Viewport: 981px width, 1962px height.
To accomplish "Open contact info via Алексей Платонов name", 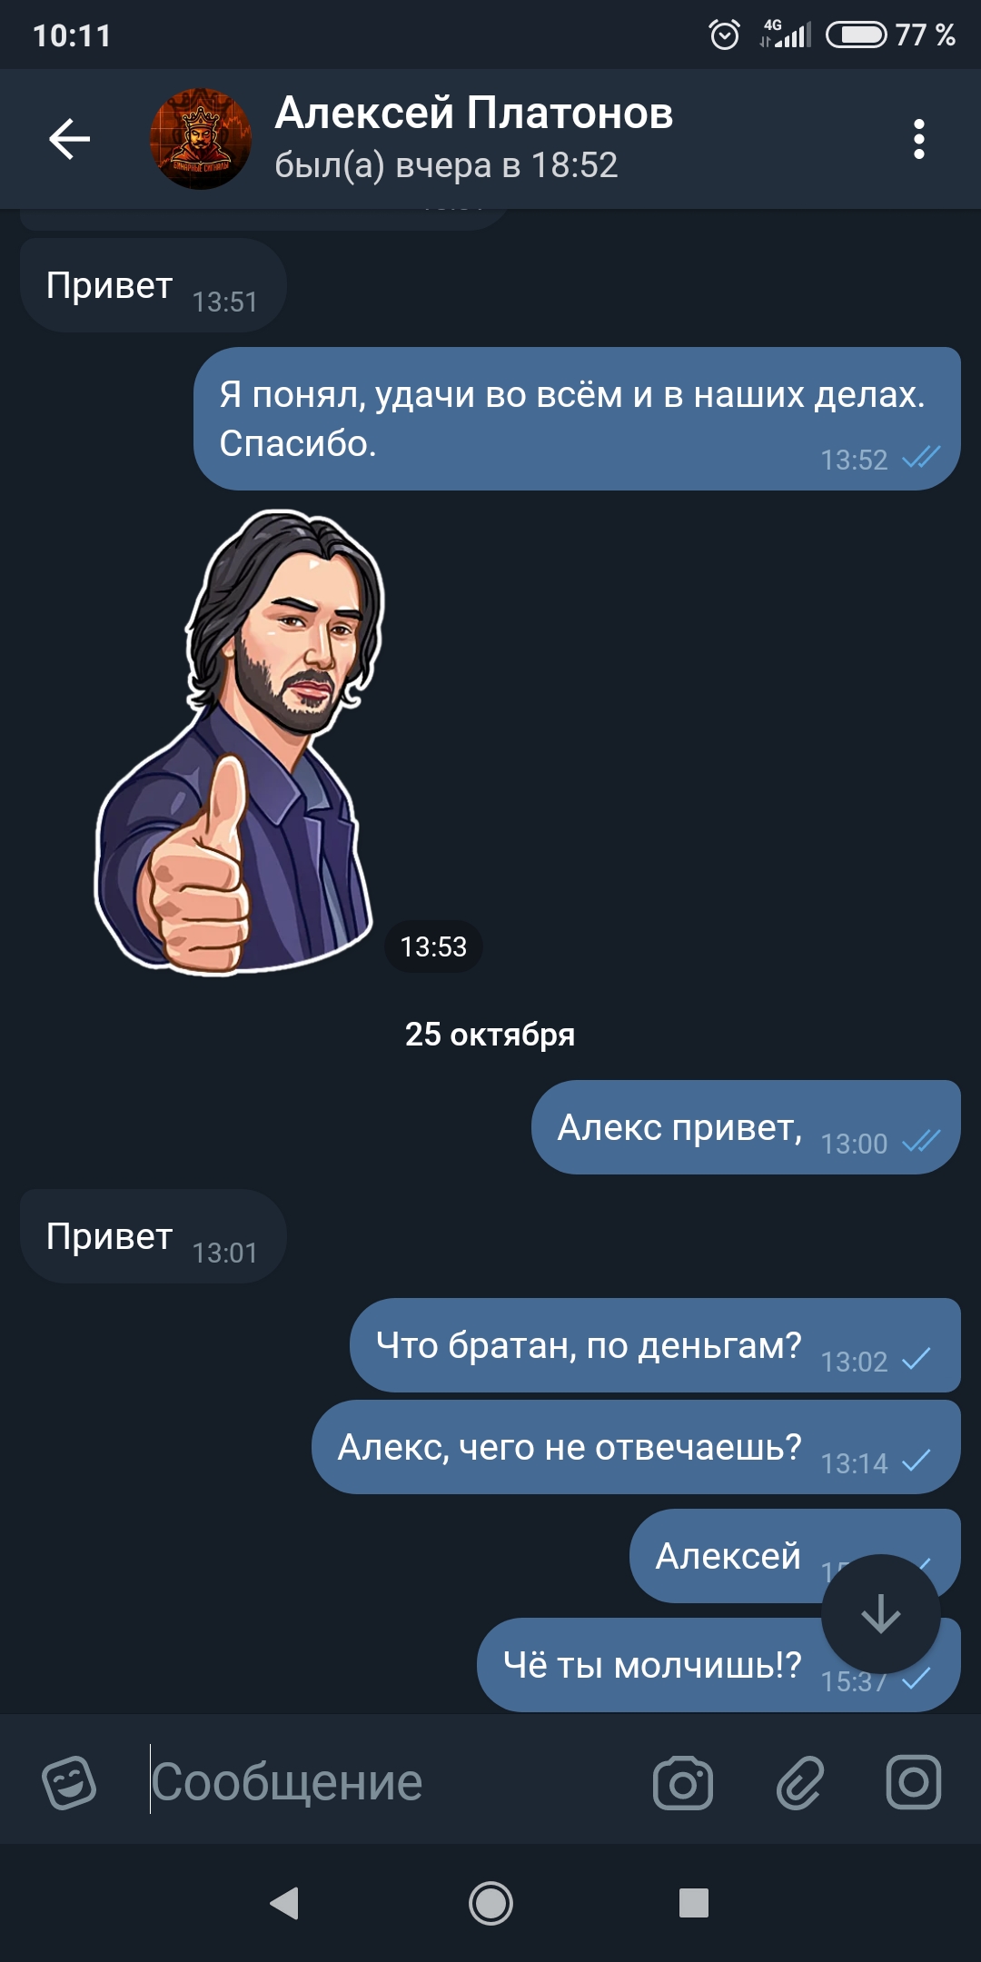I will 474,113.
